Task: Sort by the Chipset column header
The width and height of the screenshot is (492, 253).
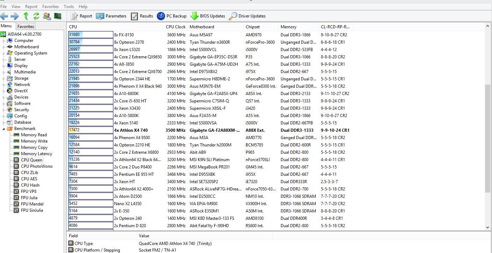Action: point(261,27)
